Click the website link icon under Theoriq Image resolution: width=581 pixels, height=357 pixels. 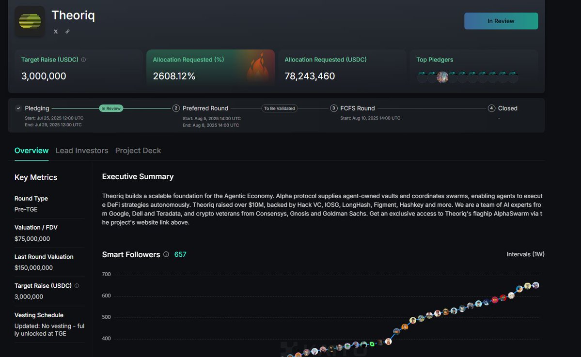click(67, 31)
